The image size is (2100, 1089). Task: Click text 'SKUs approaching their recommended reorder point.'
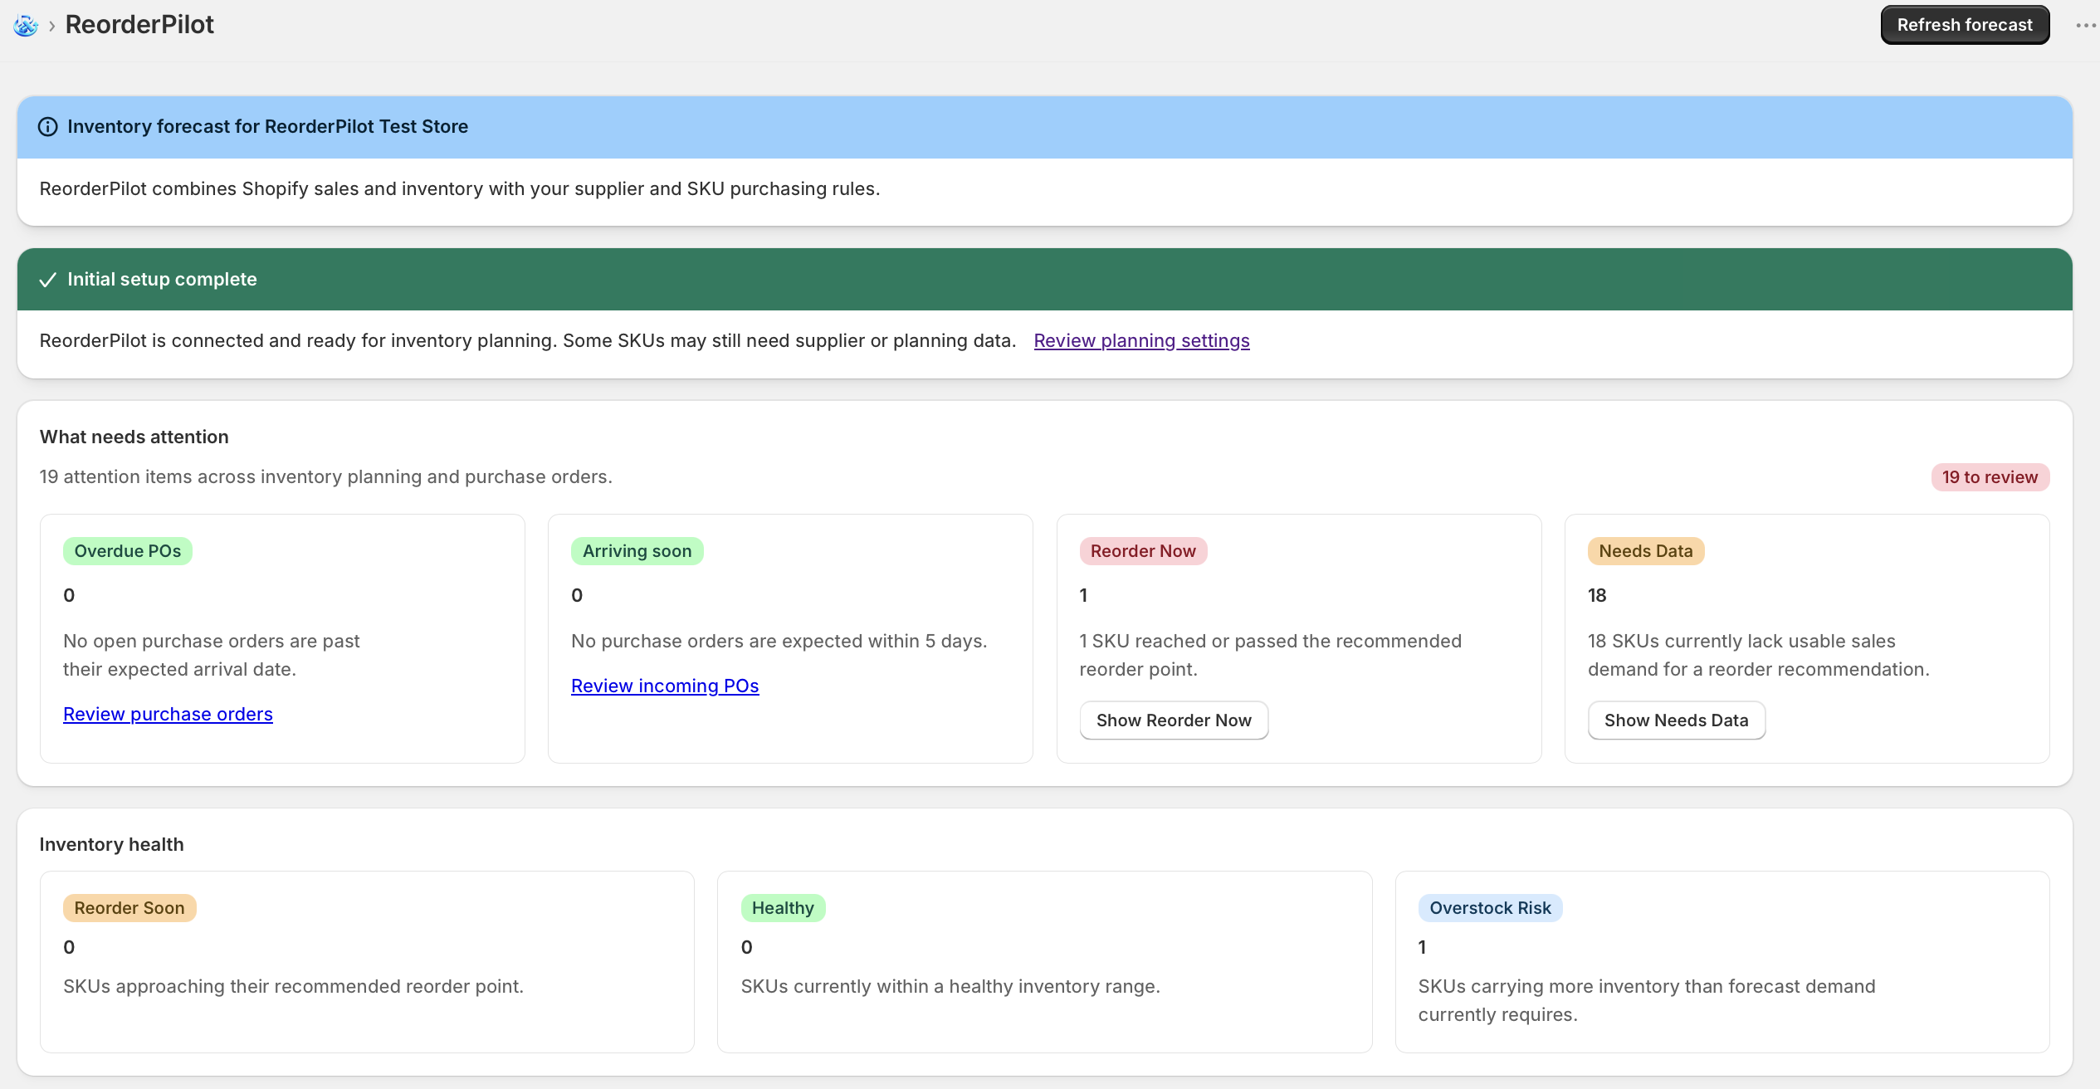point(294,987)
